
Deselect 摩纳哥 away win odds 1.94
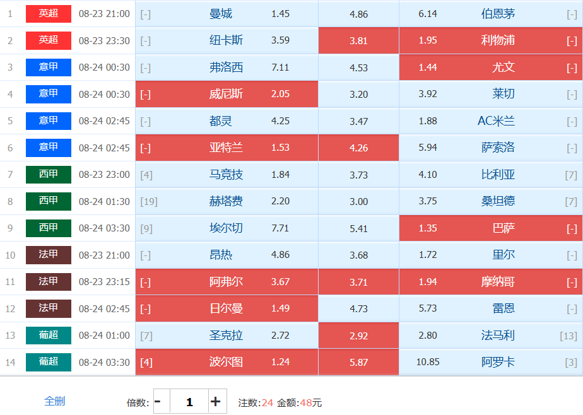coord(491,282)
